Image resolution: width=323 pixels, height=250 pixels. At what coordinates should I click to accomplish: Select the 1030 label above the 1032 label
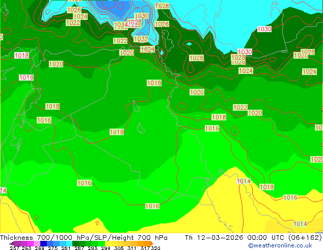tap(141, 16)
